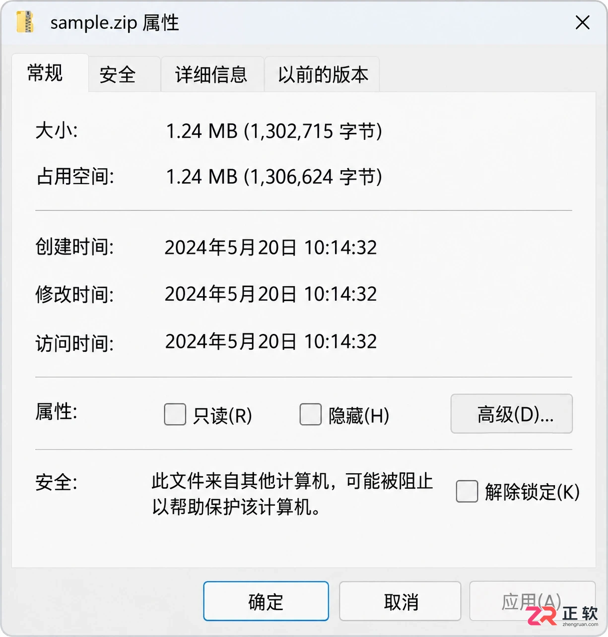Screen dimensions: 608x637
Task: Open the 安全 tab
Action: (124, 74)
